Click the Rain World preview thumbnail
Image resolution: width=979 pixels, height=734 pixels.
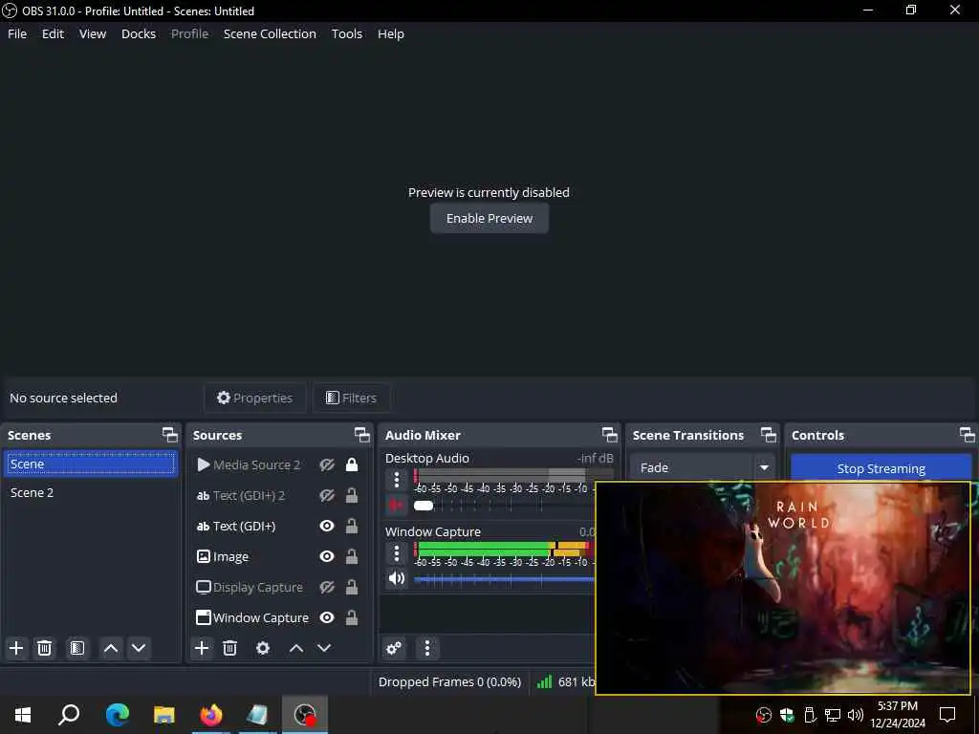[x=783, y=588]
